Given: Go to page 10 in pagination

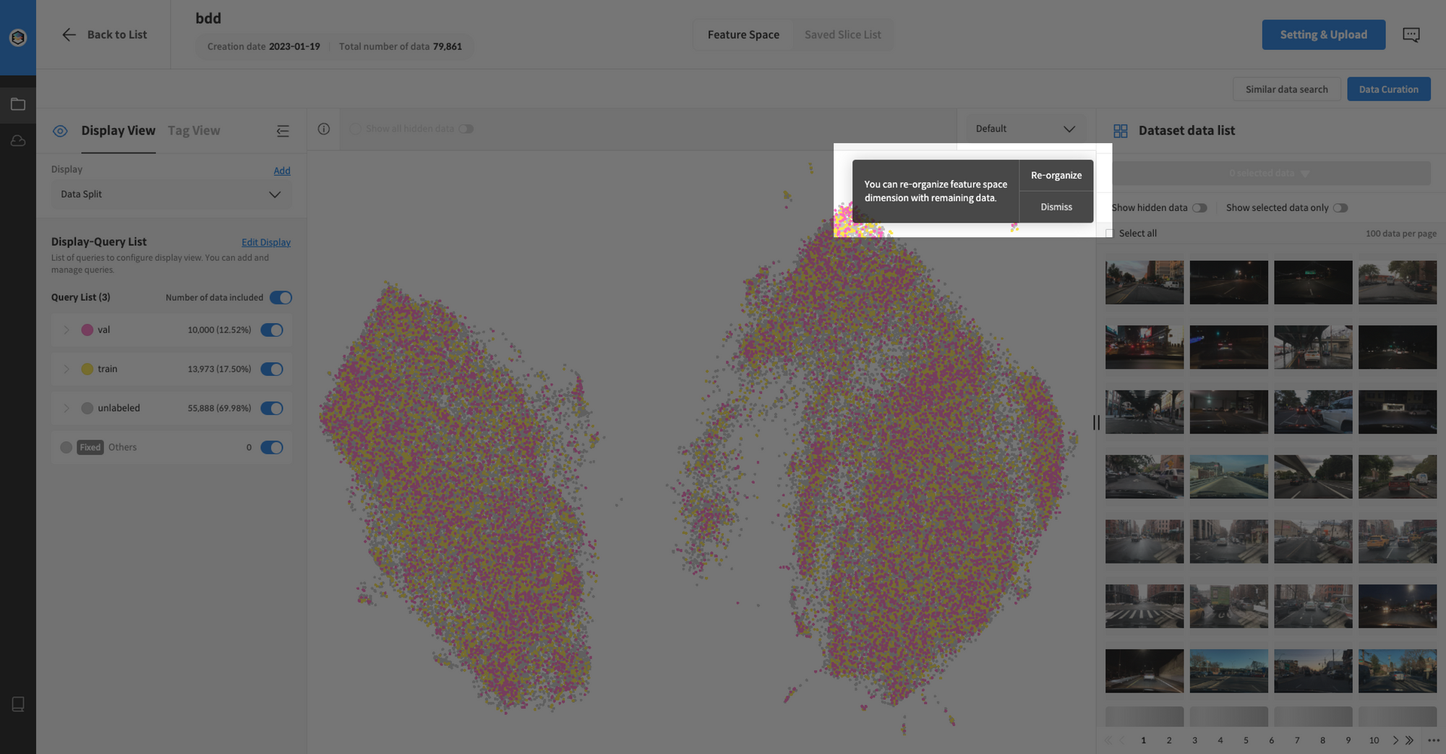Looking at the screenshot, I should 1374,740.
